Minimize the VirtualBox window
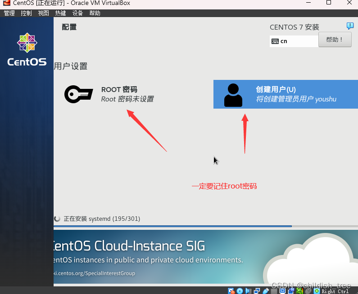Screen dimensions: 358x294 click(308, 3)
